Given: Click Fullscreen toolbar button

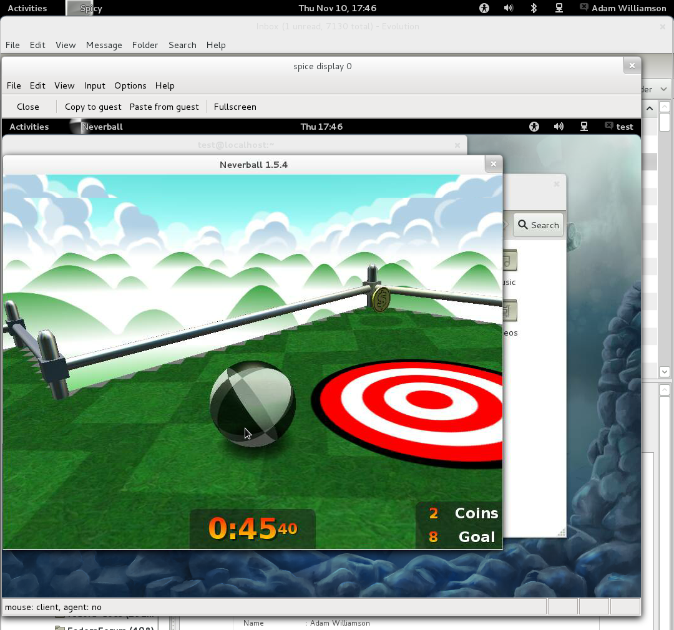Looking at the screenshot, I should point(235,107).
